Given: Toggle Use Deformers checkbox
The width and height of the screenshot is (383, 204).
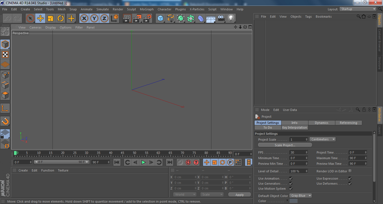Looking at the screenshot, I should (x=350, y=184).
